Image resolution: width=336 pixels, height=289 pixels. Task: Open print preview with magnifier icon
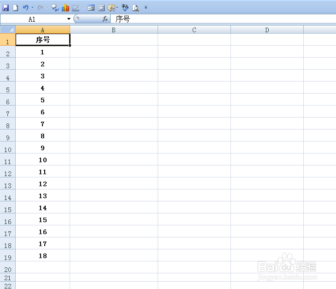(x=136, y=8)
